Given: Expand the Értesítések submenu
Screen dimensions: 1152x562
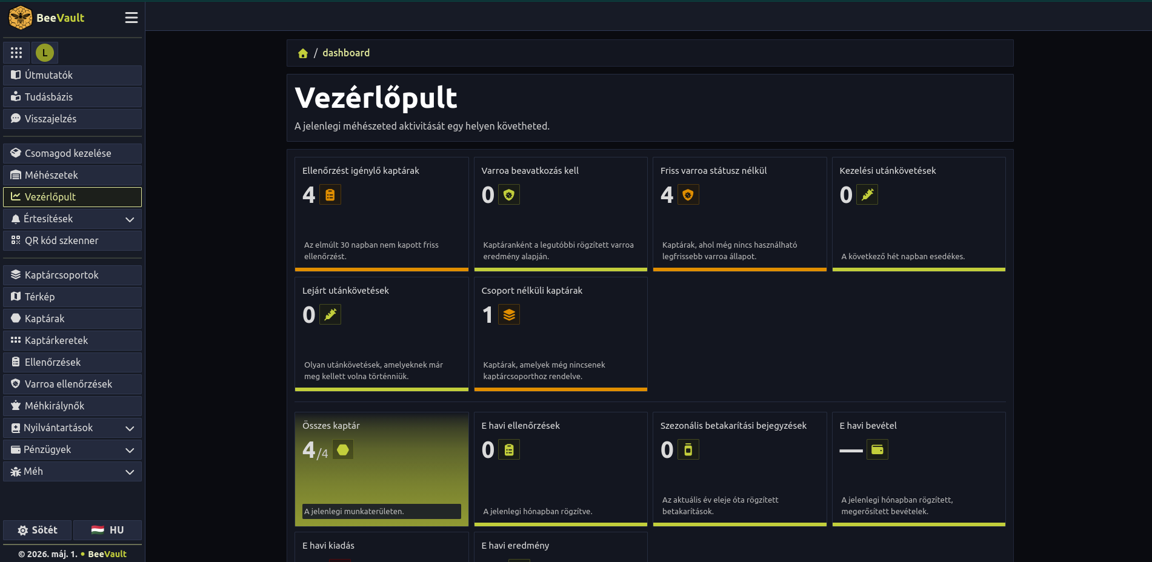Looking at the screenshot, I should click(x=72, y=219).
